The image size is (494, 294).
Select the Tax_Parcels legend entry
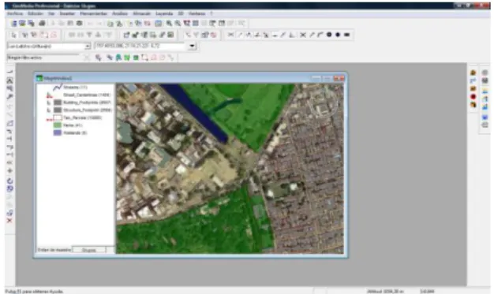point(83,117)
